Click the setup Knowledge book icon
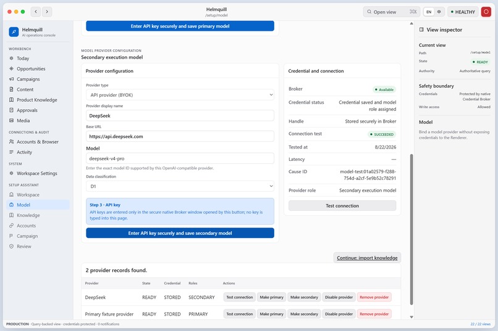Screen dimensions: 498x331 pos(12,215)
